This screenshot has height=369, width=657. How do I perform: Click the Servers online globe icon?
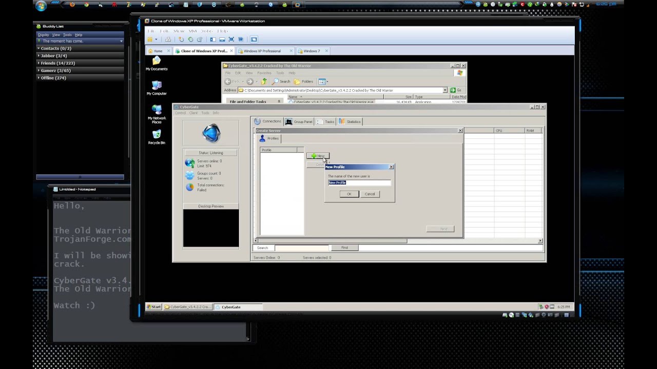[190, 163]
